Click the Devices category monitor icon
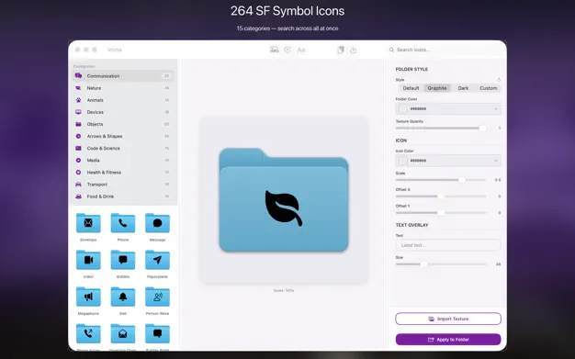Screen dimensions: 575x359 pos(78,112)
